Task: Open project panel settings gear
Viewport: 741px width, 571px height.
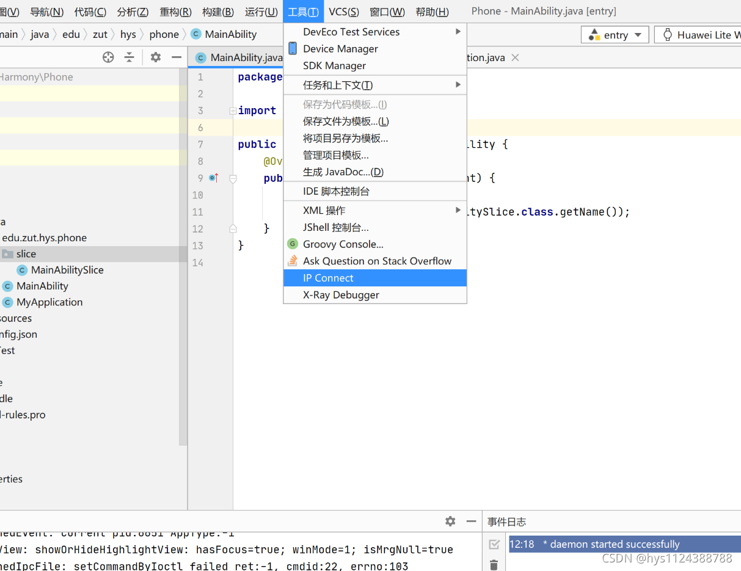Action: (156, 57)
